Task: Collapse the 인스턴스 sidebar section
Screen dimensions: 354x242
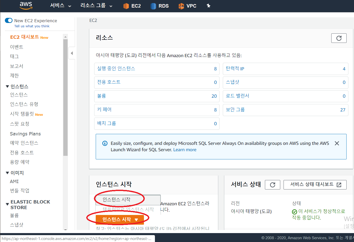Action: click(7, 86)
